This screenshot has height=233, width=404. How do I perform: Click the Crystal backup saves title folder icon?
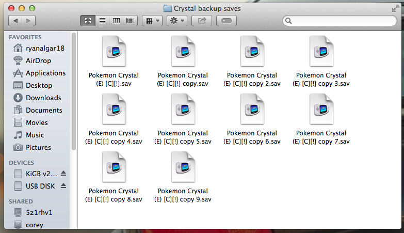coord(168,8)
